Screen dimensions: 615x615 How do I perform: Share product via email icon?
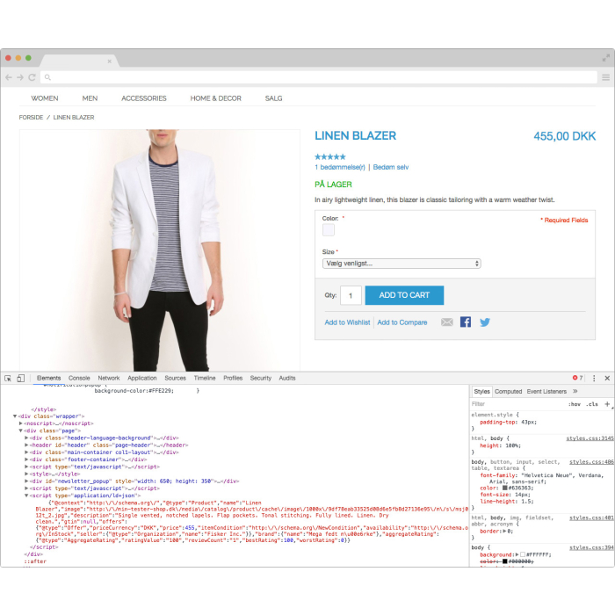click(446, 322)
